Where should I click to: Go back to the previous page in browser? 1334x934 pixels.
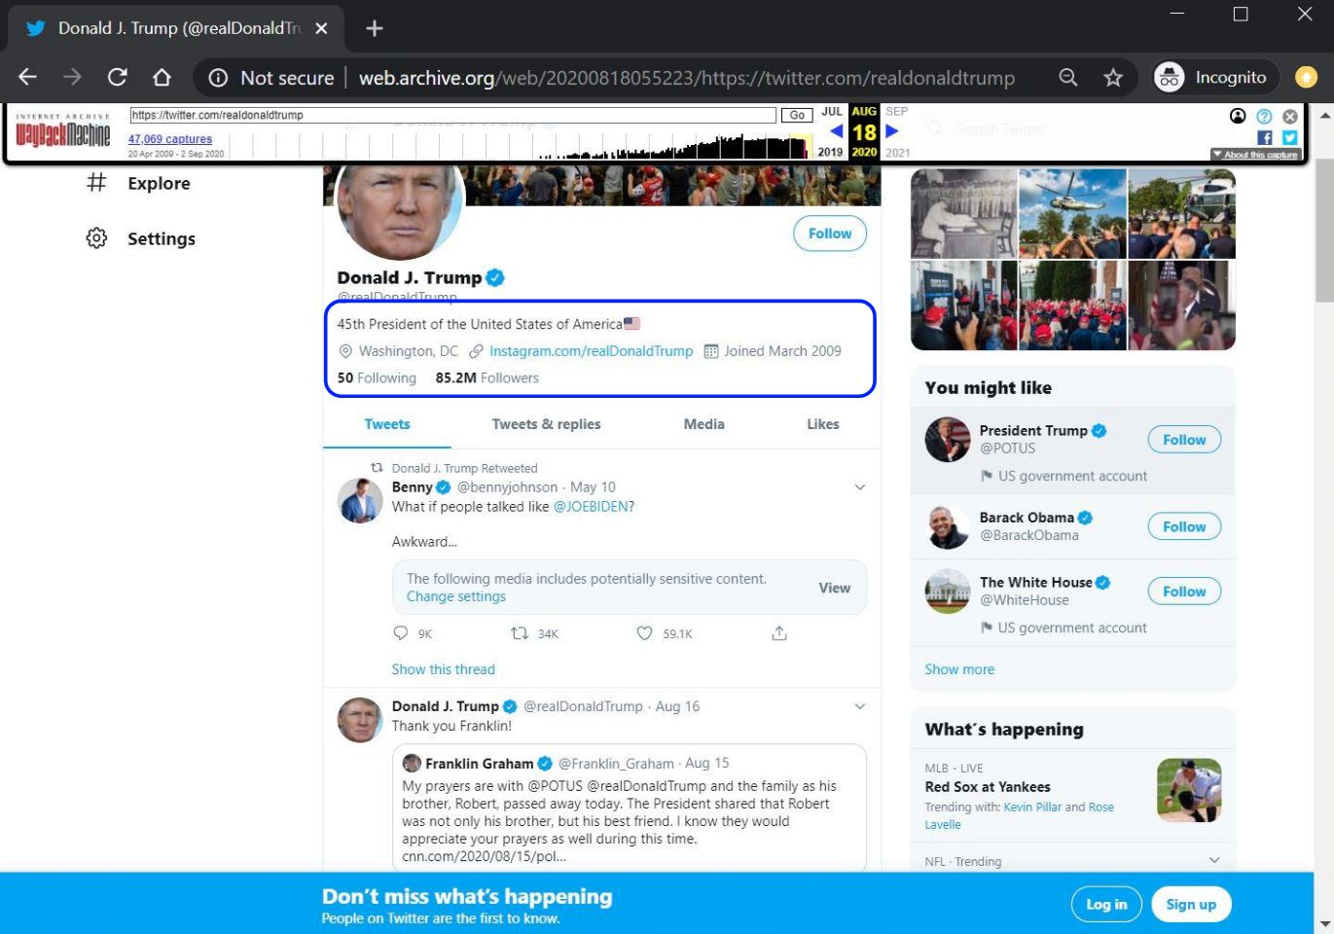[x=27, y=78]
